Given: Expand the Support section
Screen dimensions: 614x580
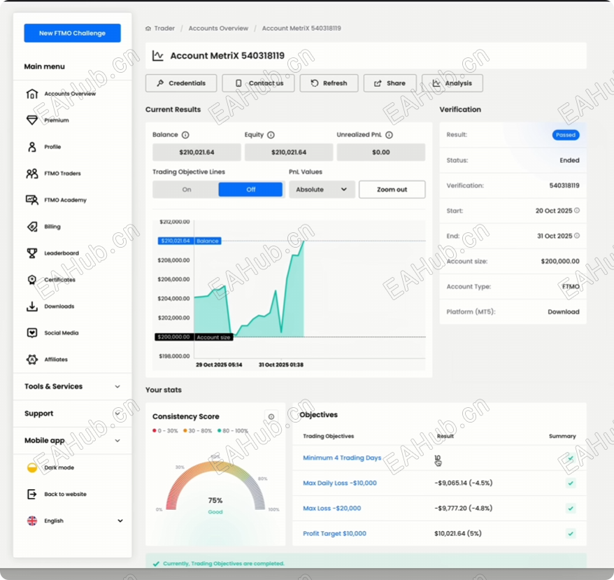Looking at the screenshot, I should (x=73, y=413).
